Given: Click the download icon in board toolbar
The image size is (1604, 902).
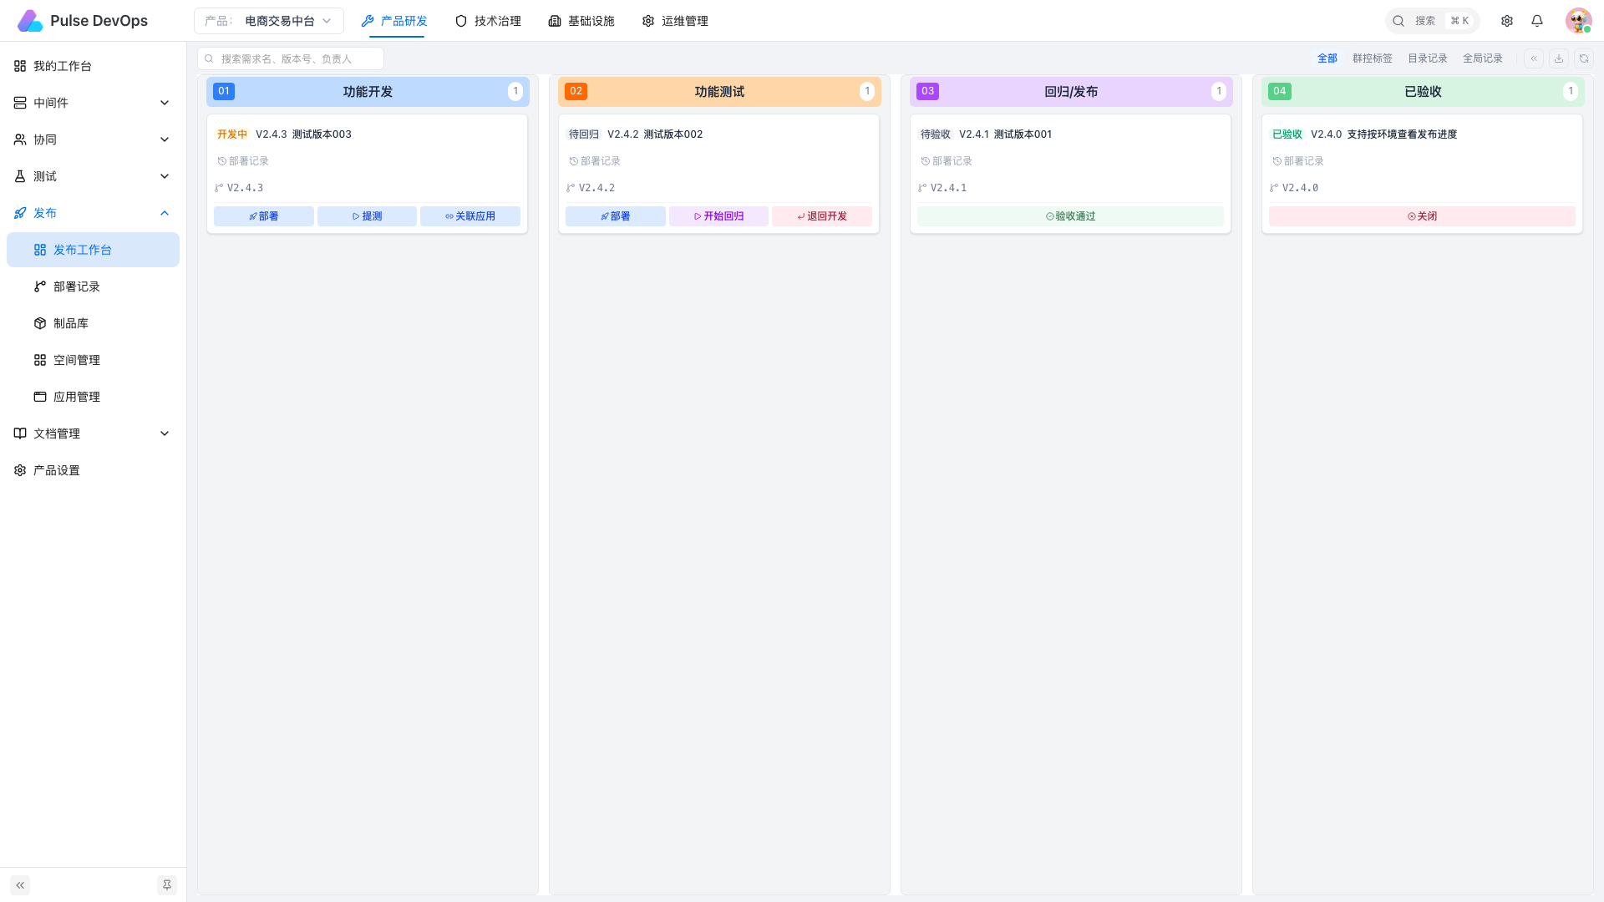Looking at the screenshot, I should click(x=1559, y=58).
